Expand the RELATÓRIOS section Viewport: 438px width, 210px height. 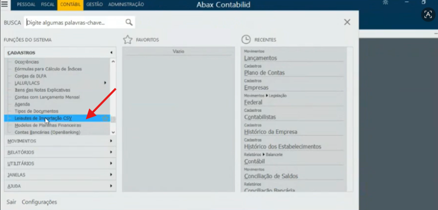coord(60,152)
